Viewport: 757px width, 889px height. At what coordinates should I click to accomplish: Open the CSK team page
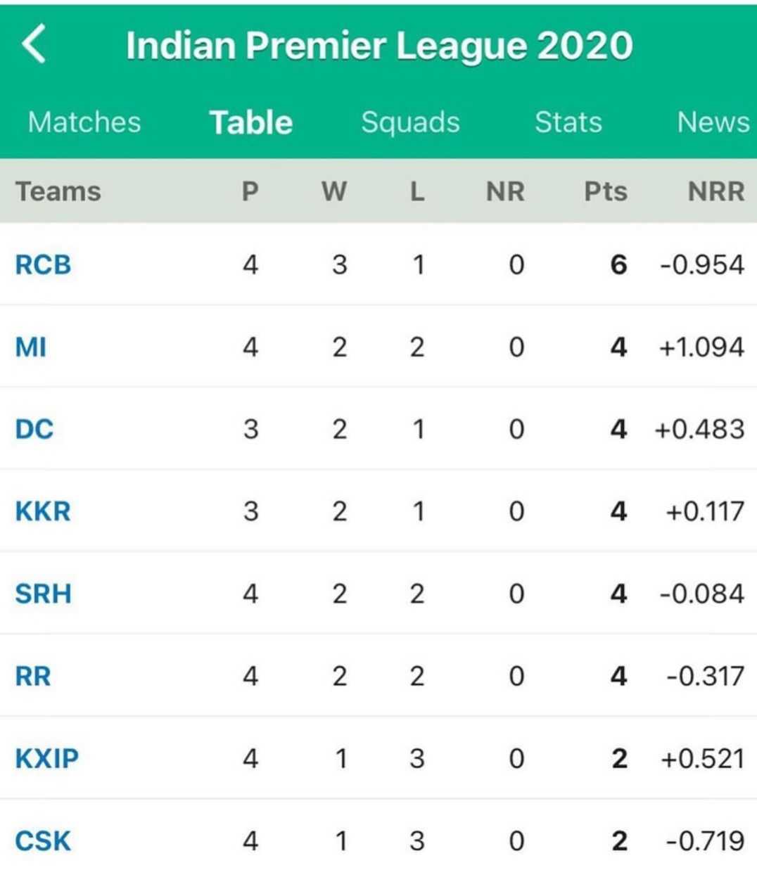point(43,840)
